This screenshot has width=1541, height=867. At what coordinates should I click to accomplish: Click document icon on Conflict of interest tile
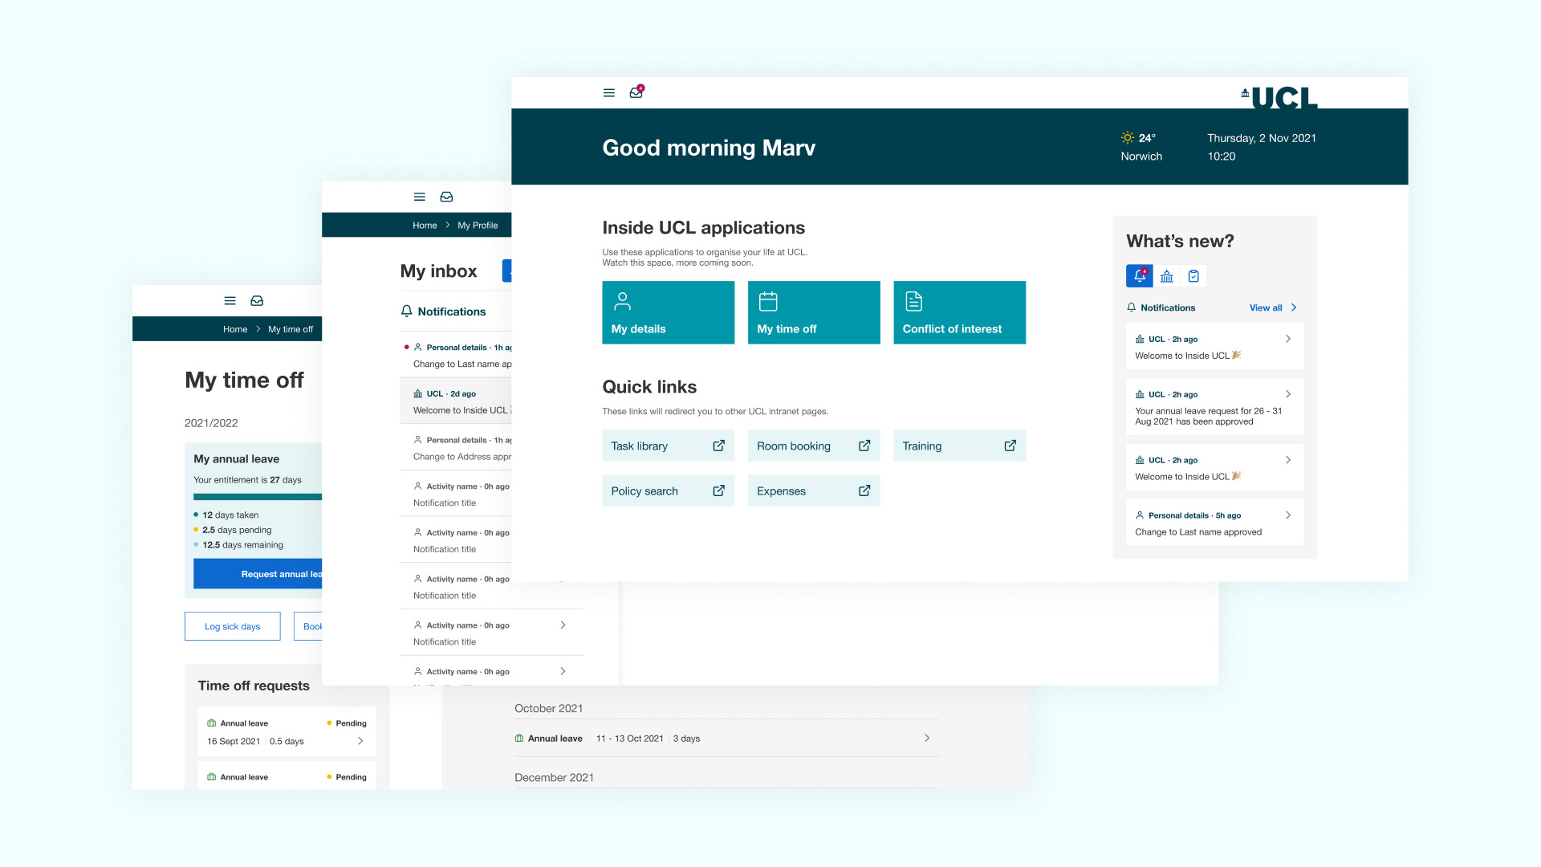coord(913,301)
